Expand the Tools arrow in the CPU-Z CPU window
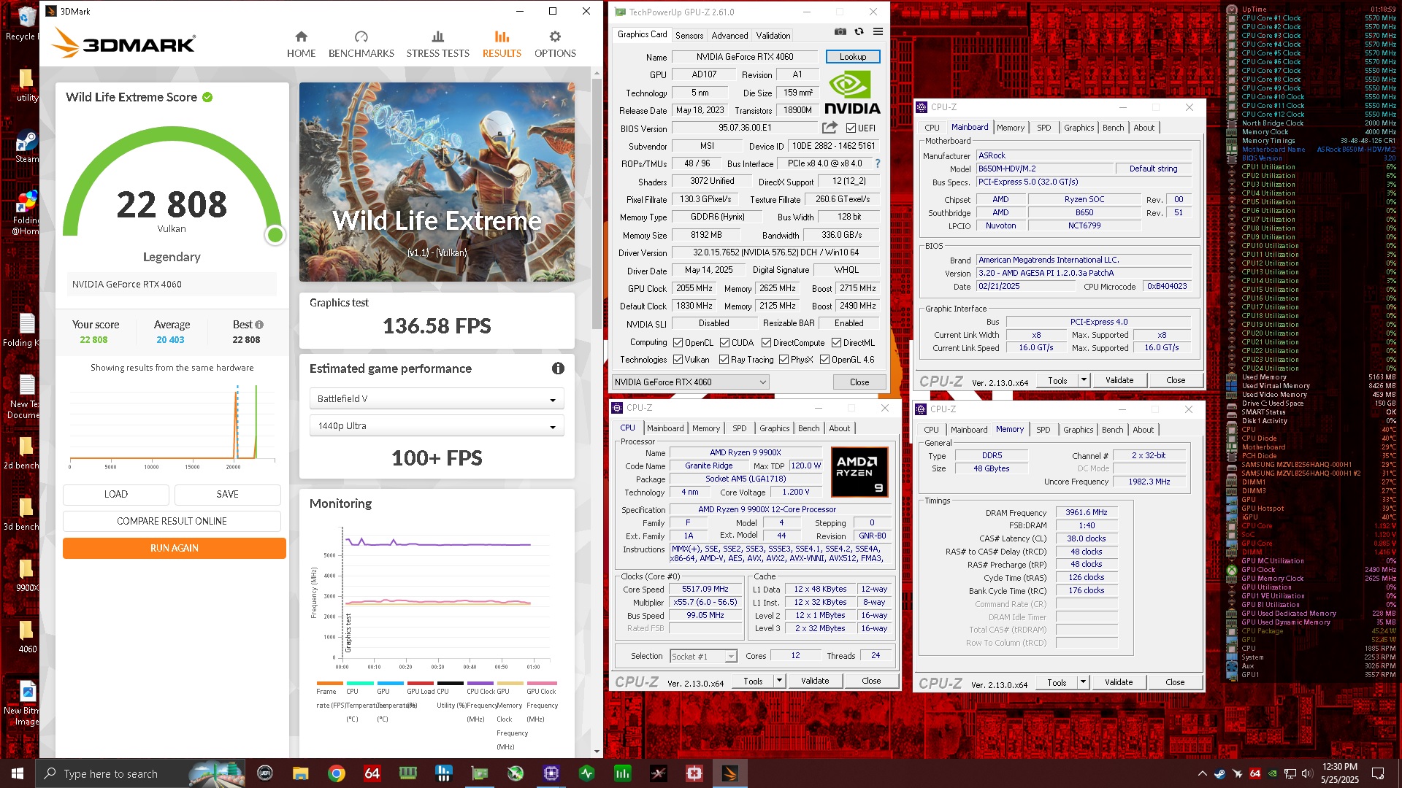 click(779, 681)
